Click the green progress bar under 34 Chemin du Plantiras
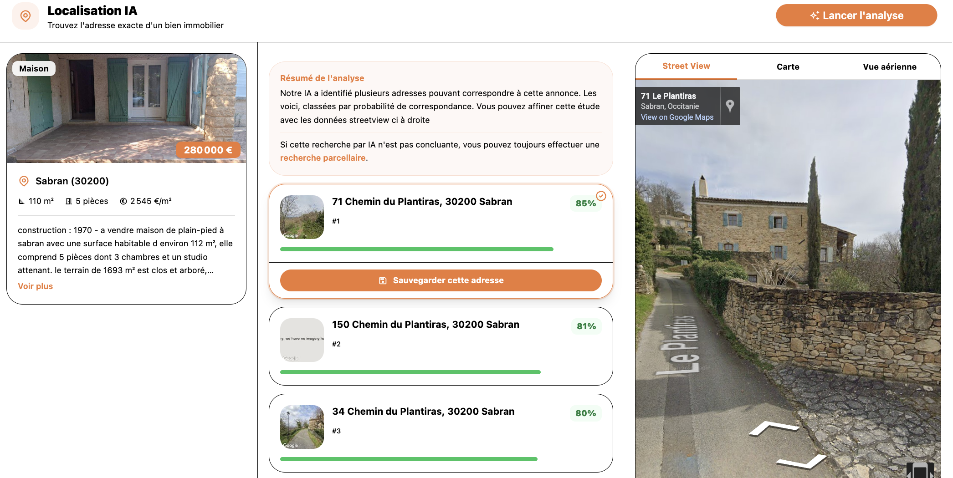The height and width of the screenshot is (478, 953). [x=409, y=459]
